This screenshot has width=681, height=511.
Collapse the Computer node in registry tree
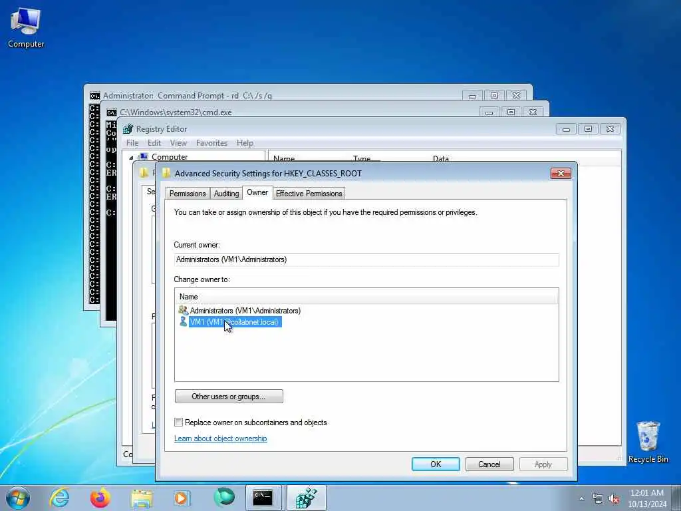point(131,158)
